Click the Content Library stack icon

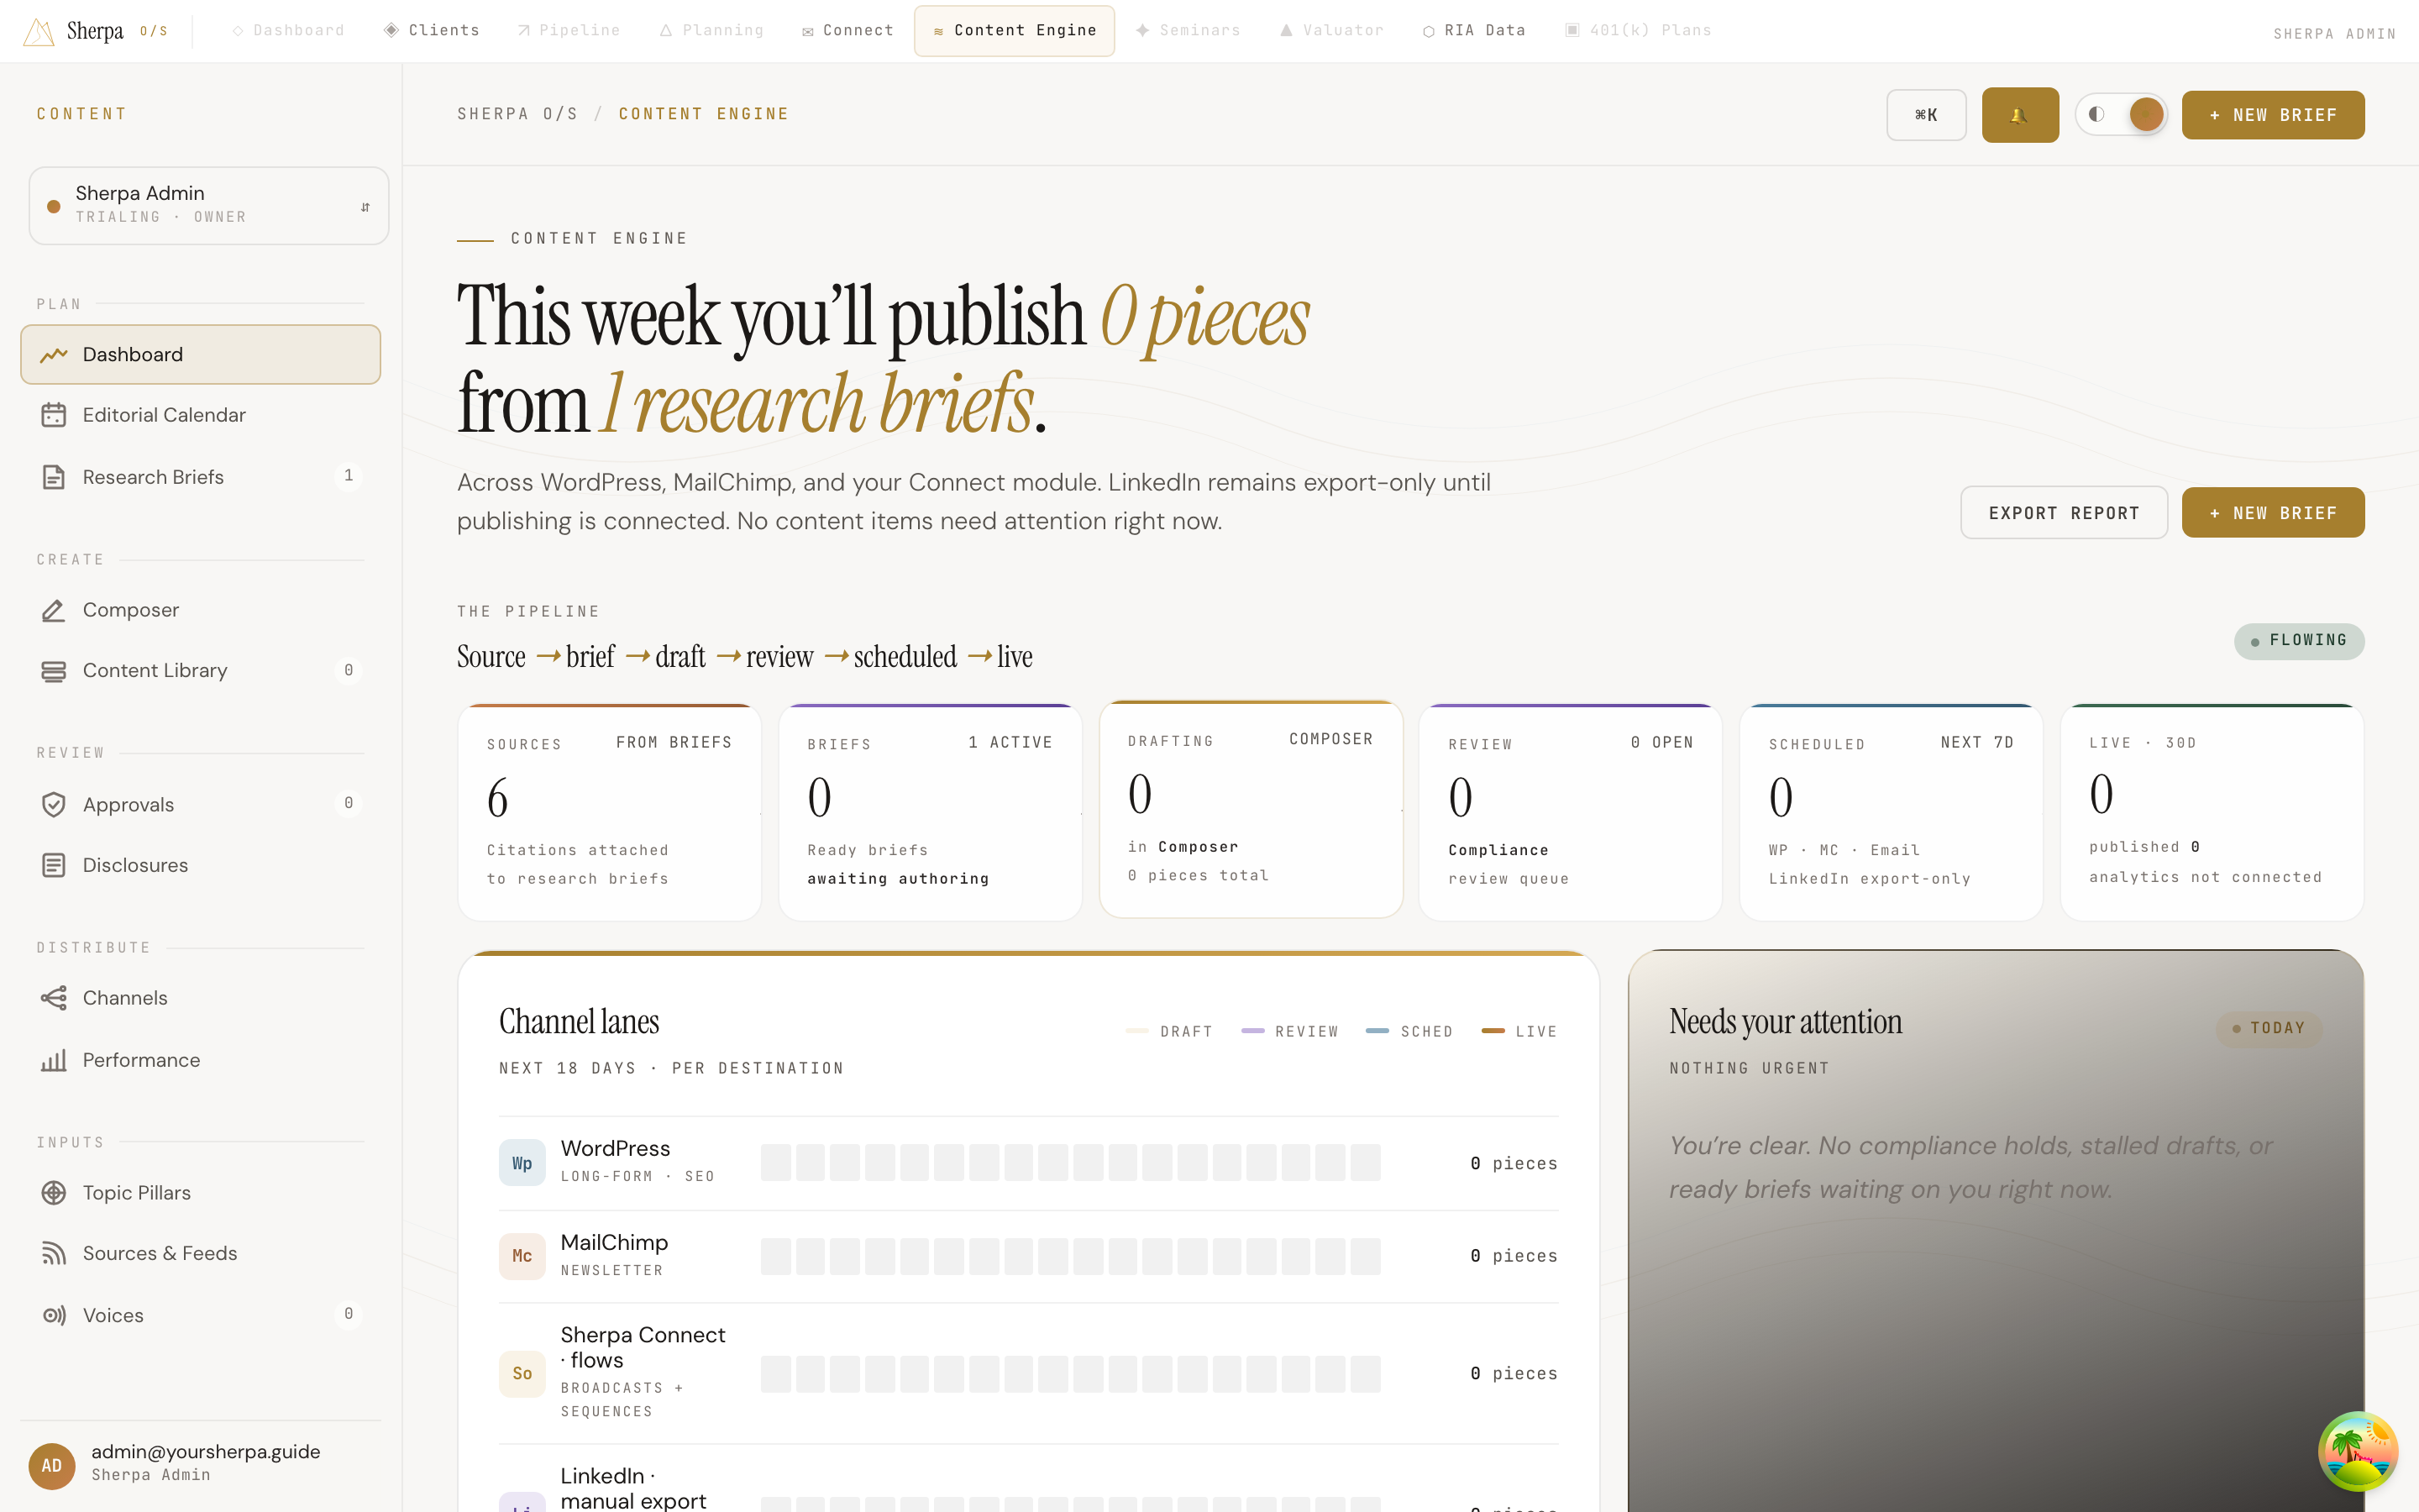pyautogui.click(x=54, y=671)
